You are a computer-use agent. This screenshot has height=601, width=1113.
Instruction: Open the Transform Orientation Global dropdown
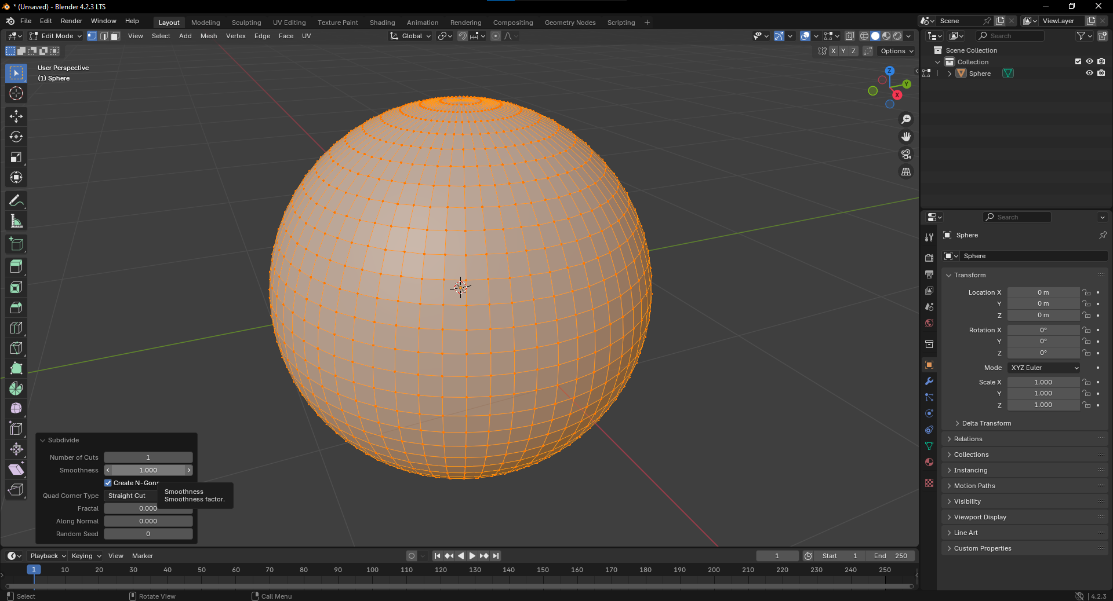(410, 36)
